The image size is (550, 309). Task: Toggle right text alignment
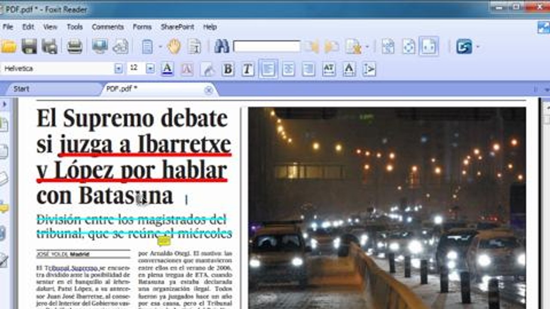point(309,69)
